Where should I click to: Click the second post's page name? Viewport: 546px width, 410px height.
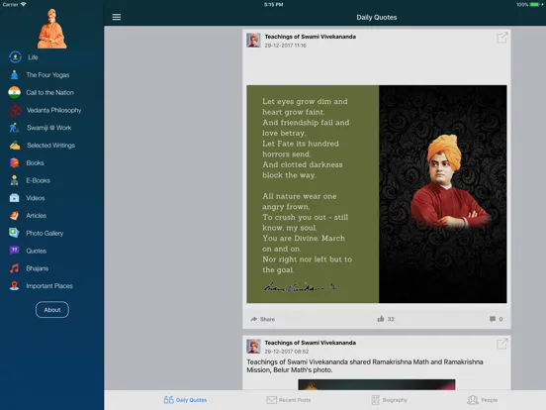311,343
